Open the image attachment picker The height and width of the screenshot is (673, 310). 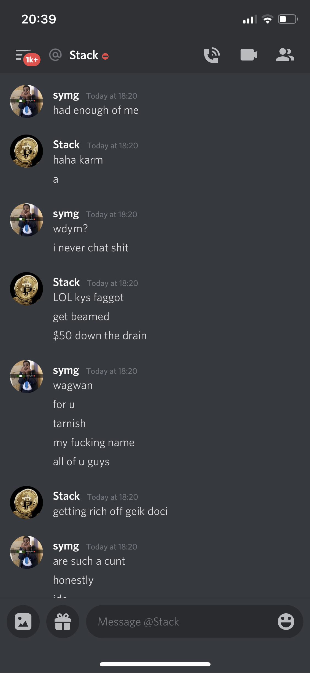(23, 622)
